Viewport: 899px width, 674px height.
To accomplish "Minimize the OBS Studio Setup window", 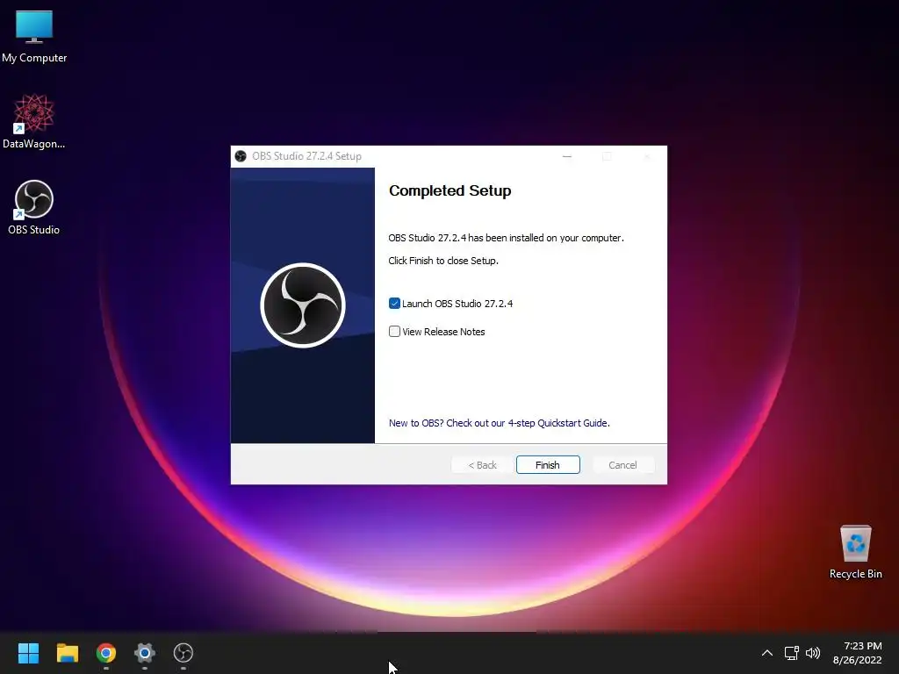I will [567, 156].
